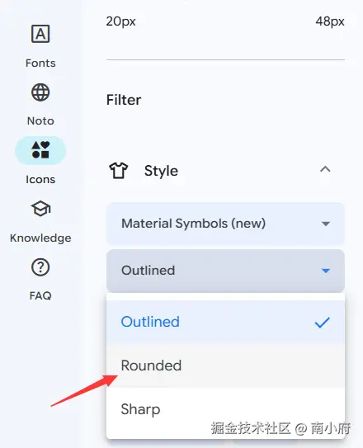
Task: Click the Noto globe icon
Action: coord(40,92)
